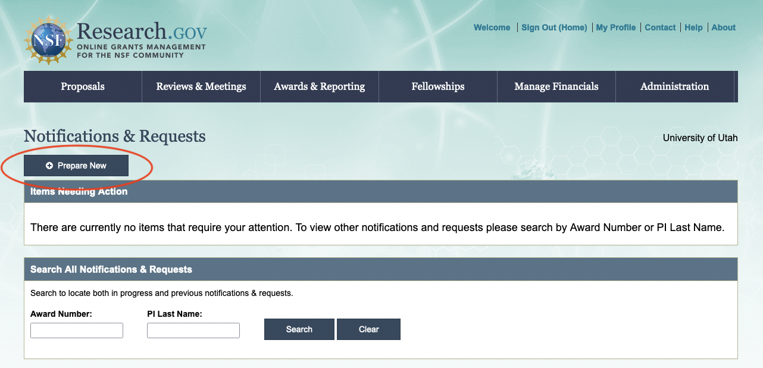Open the Administration menu
The image size is (763, 368).
(675, 86)
